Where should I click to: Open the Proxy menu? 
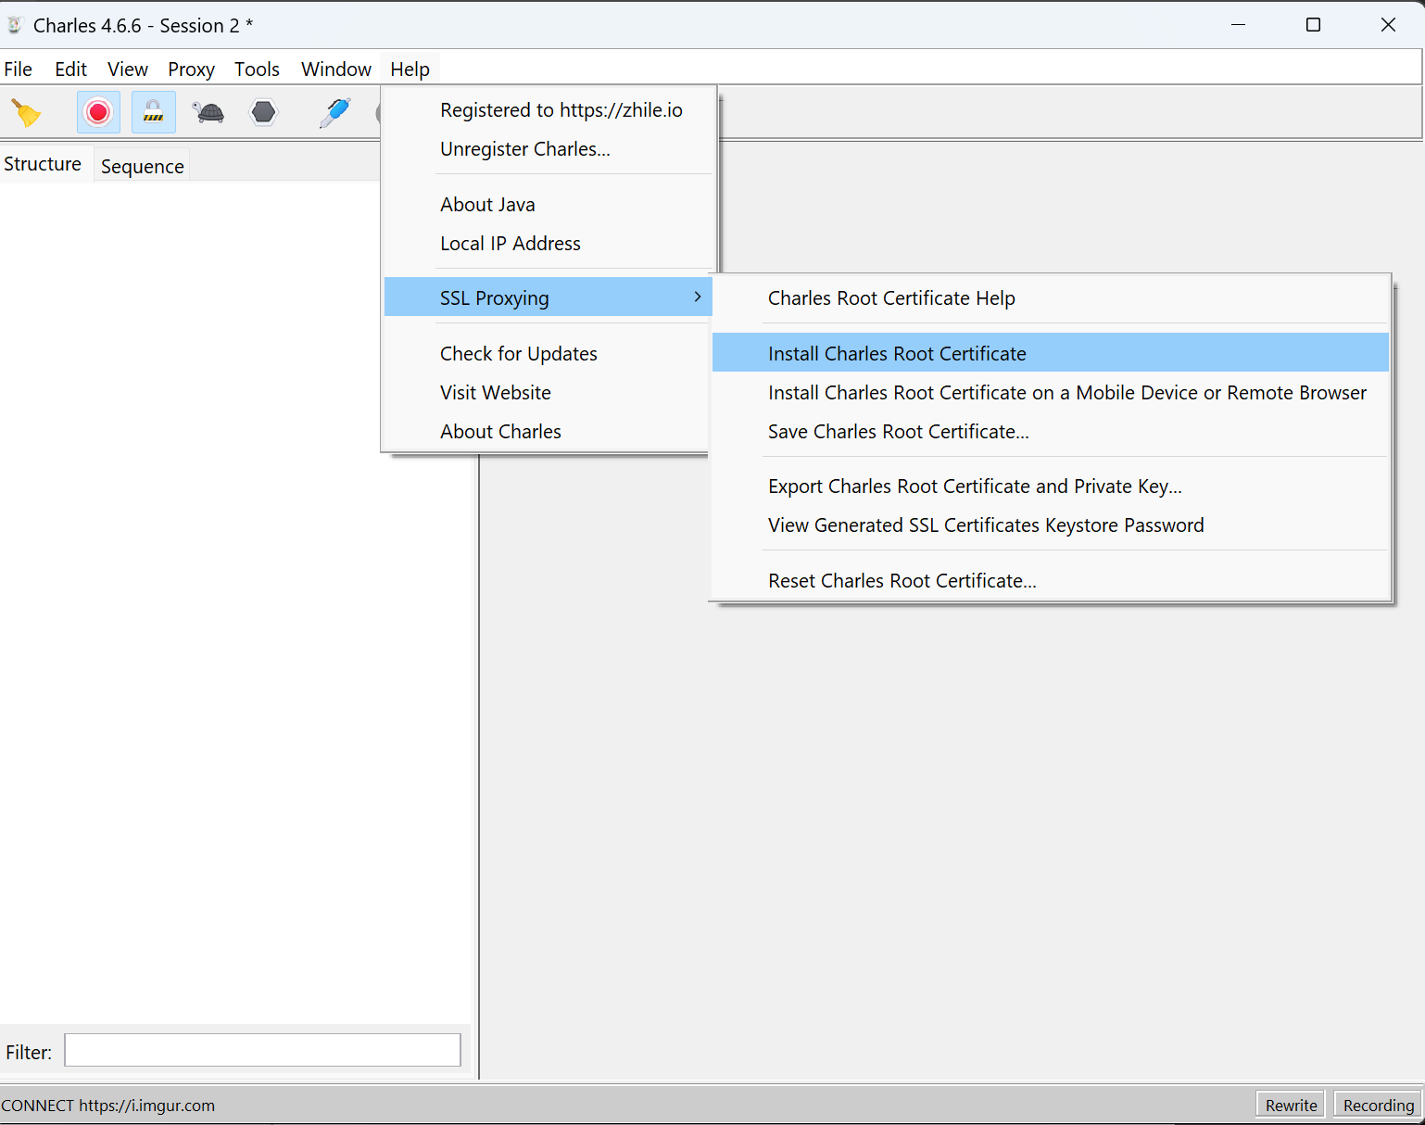(191, 70)
